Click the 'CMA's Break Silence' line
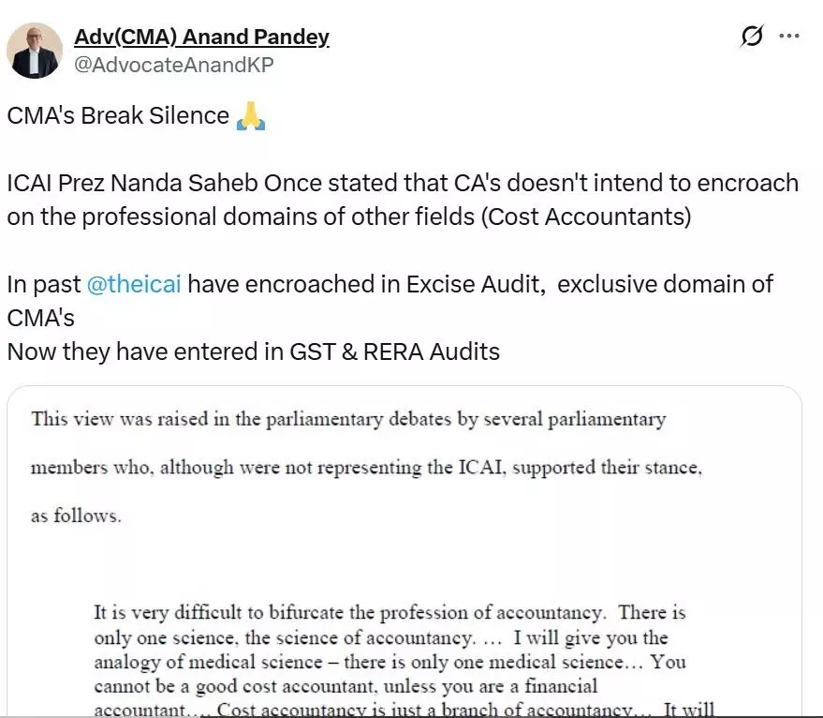 118,115
